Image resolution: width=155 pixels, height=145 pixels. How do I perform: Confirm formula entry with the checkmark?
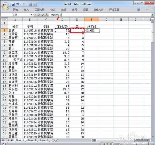pos(43,15)
